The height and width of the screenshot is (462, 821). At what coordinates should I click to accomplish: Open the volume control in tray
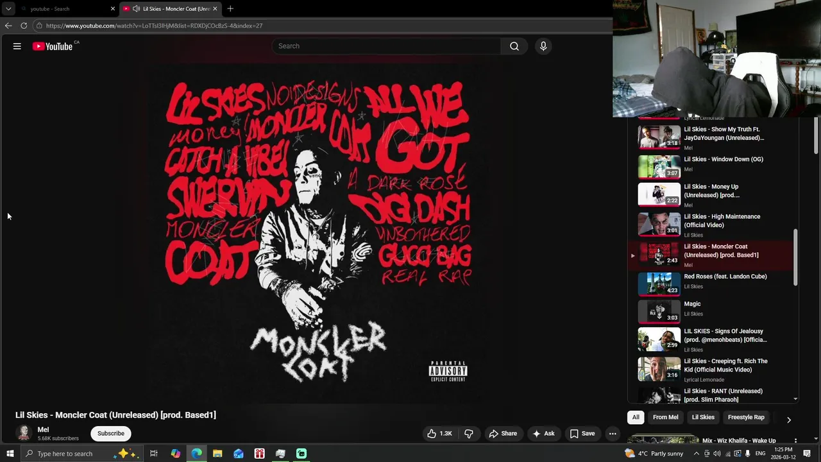(x=717, y=454)
